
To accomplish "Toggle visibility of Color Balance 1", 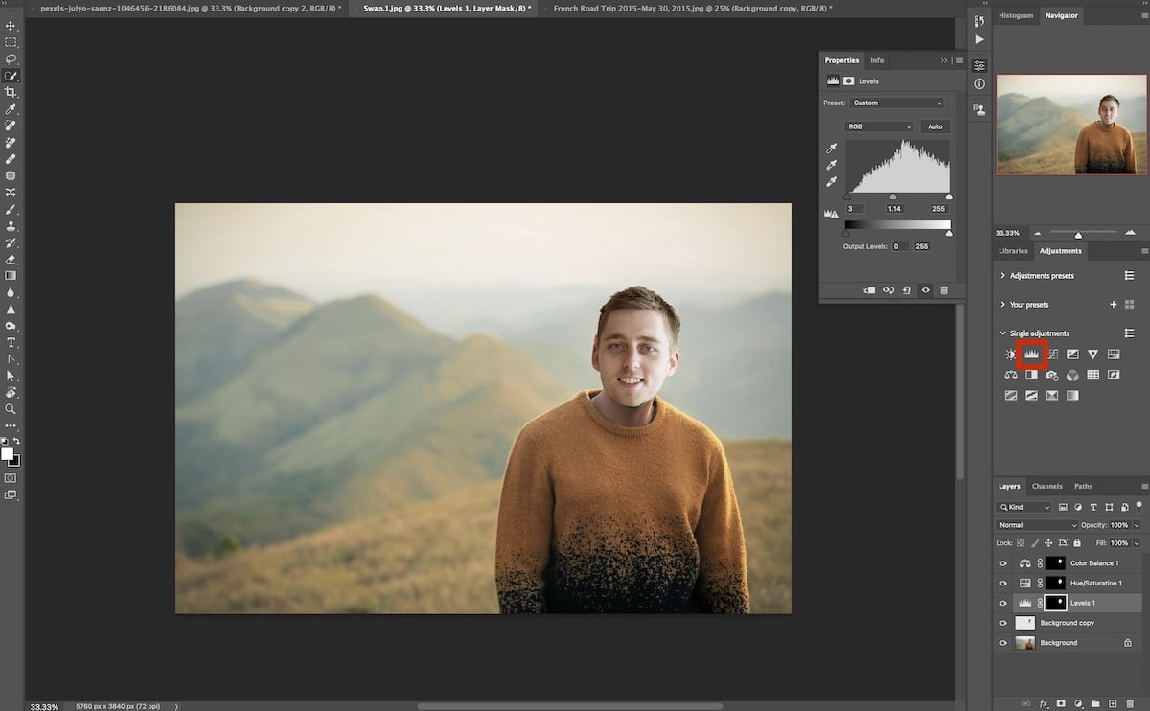I will click(x=1002, y=562).
